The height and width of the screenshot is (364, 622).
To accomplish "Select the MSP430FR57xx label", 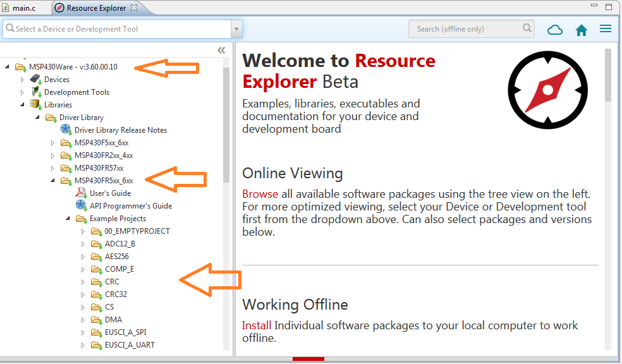I will tap(99, 168).
